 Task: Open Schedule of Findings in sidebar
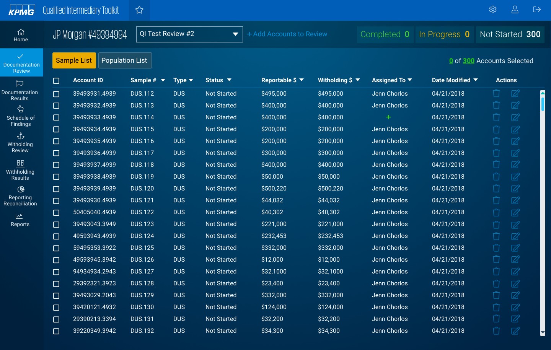[x=21, y=116]
